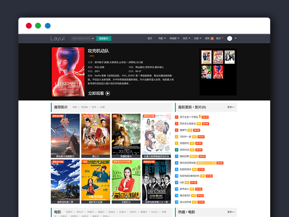Open 都市浪人 in latest updates
The height and width of the screenshot is (217, 289).
click(x=185, y=189)
